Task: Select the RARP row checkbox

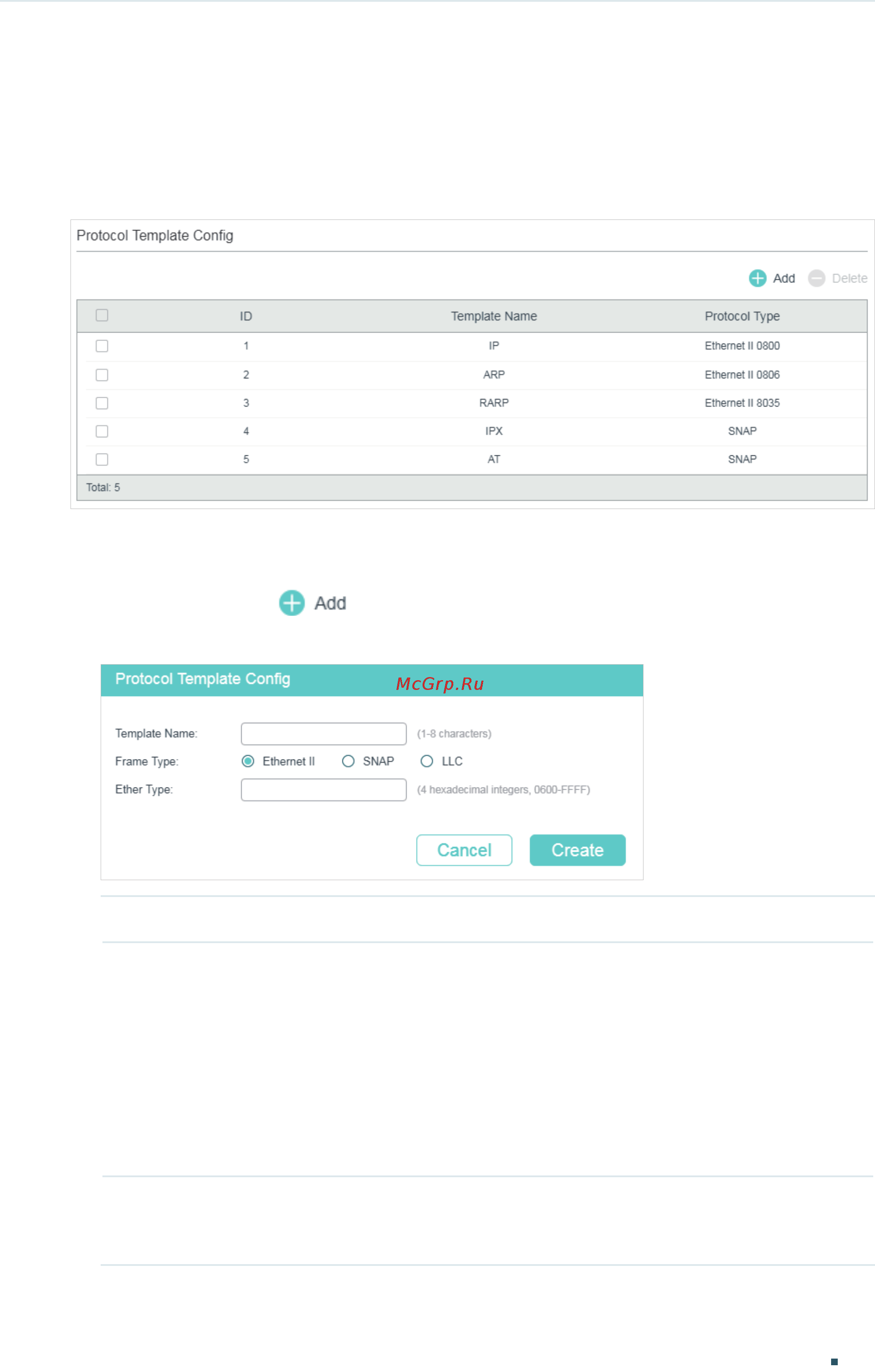Action: pyautogui.click(x=102, y=403)
